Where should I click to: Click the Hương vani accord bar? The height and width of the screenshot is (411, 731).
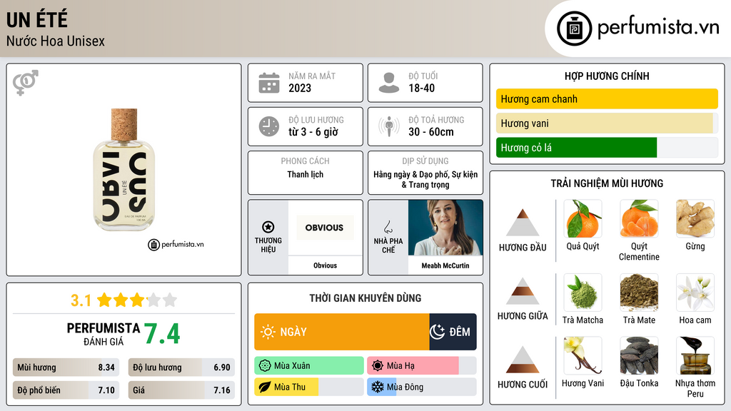coord(607,123)
